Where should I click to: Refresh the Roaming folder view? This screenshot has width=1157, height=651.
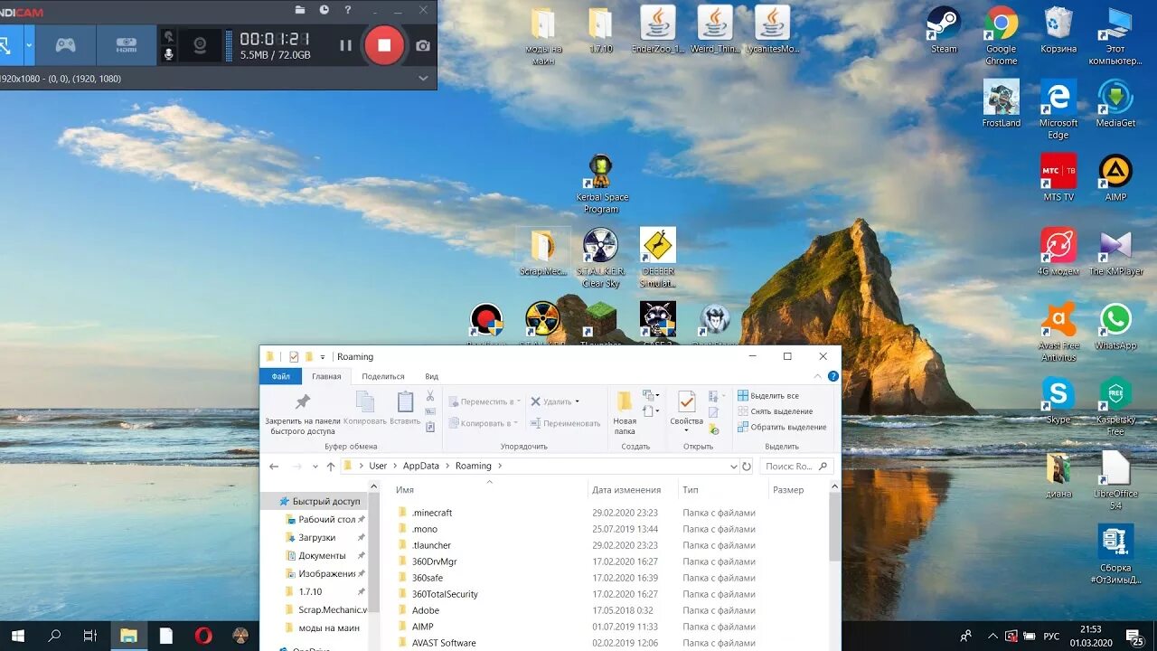click(x=747, y=467)
